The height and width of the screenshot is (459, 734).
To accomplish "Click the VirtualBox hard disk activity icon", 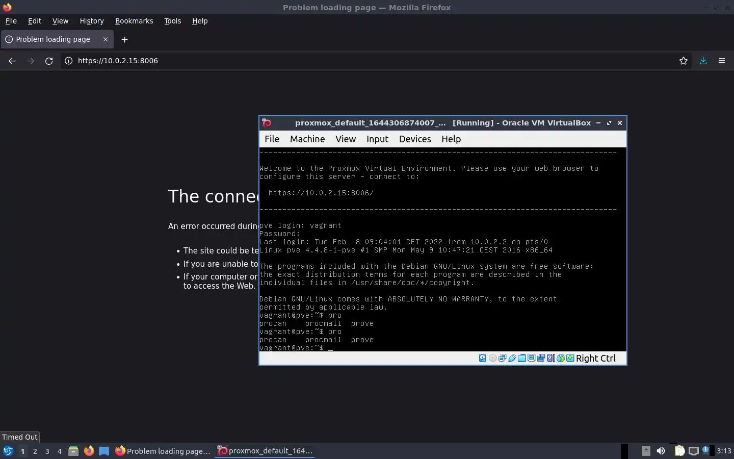I will (483, 358).
